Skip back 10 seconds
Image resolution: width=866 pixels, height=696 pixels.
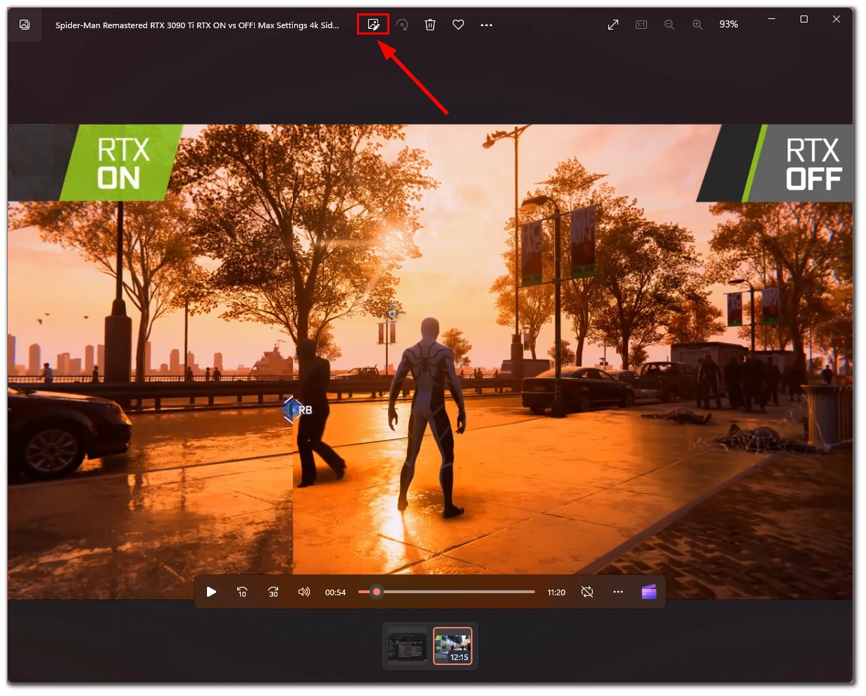pos(242,592)
